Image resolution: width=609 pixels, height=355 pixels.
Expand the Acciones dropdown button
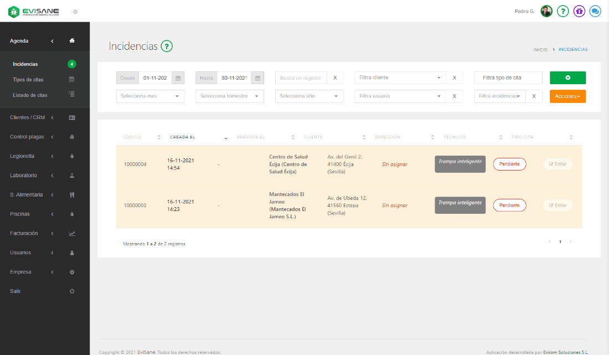(567, 96)
